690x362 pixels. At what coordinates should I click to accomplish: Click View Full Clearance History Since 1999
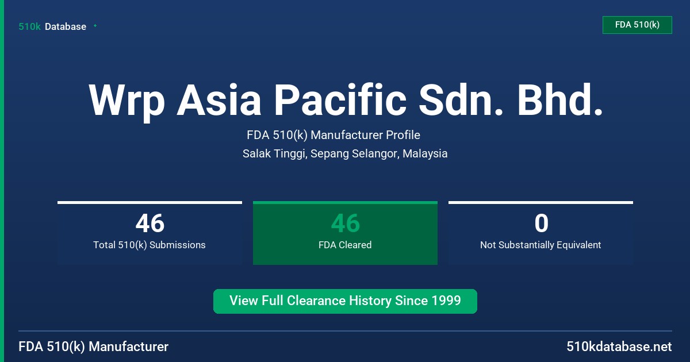[345, 301]
